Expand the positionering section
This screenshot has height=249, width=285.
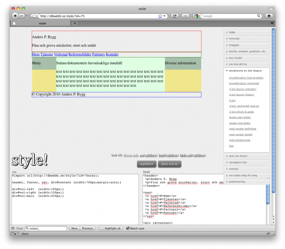pos(247,182)
